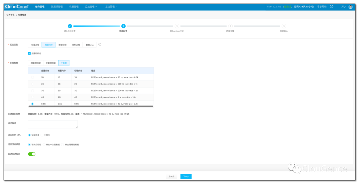Open the 机器管理 top menu
This screenshot has height=184, width=359.
[x=74, y=7]
